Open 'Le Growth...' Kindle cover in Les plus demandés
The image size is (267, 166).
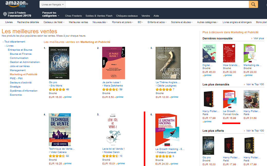coord(230,99)
